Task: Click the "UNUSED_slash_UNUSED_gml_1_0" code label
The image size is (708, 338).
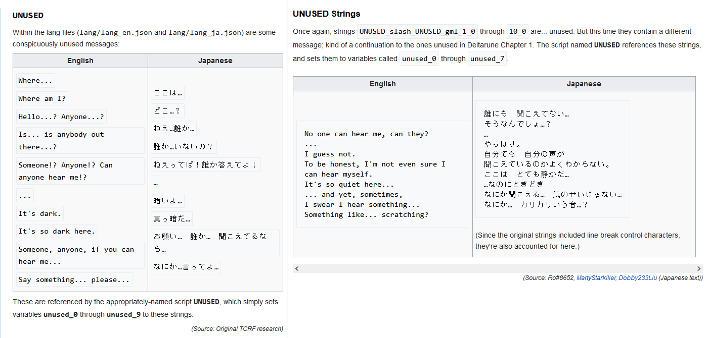Action: point(418,31)
